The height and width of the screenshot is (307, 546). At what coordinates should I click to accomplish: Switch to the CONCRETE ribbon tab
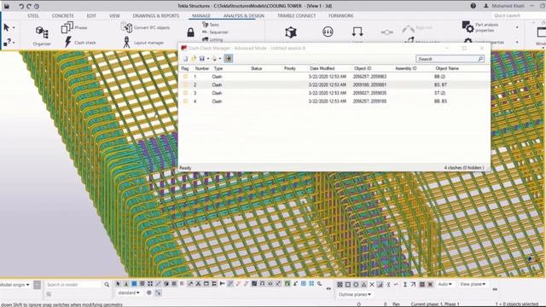point(62,15)
